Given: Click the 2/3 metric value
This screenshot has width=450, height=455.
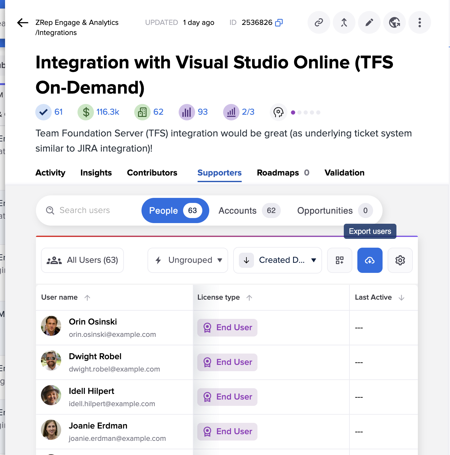Looking at the screenshot, I should point(248,112).
